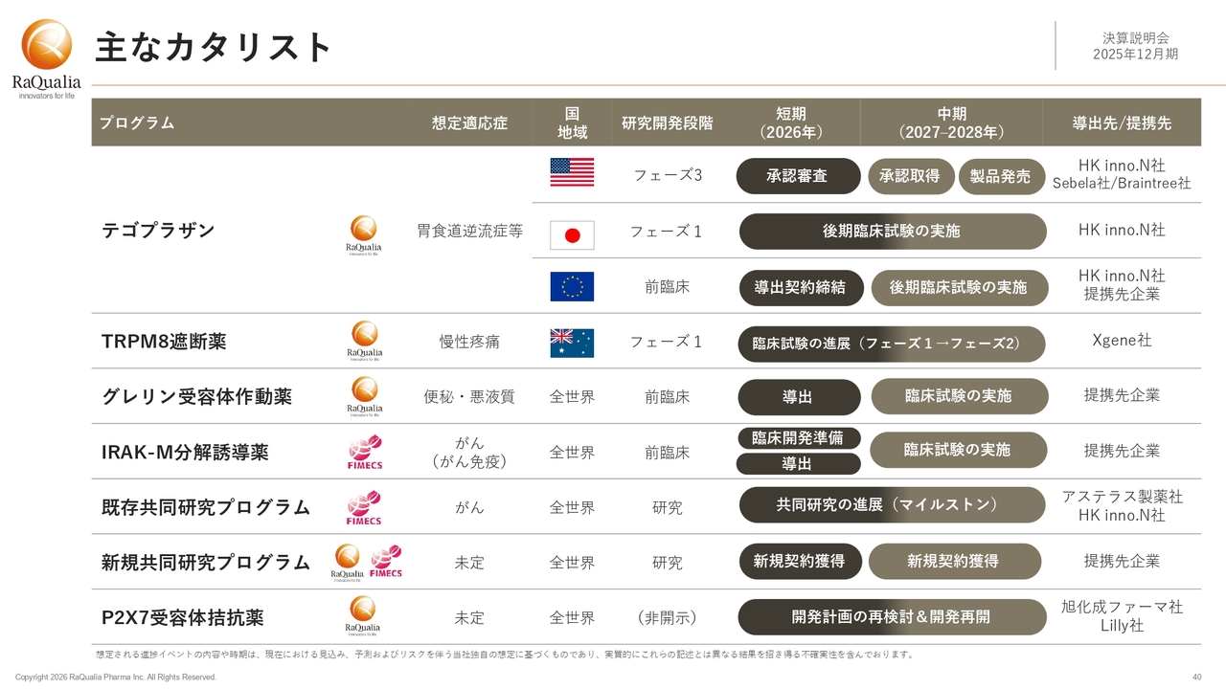
Task: Click the European Union flag icon
Action: pos(572,286)
